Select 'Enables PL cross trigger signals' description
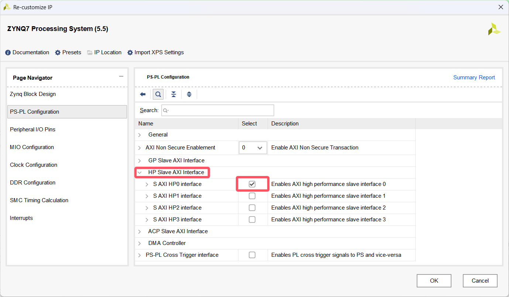The width and height of the screenshot is (509, 297). click(x=336, y=255)
